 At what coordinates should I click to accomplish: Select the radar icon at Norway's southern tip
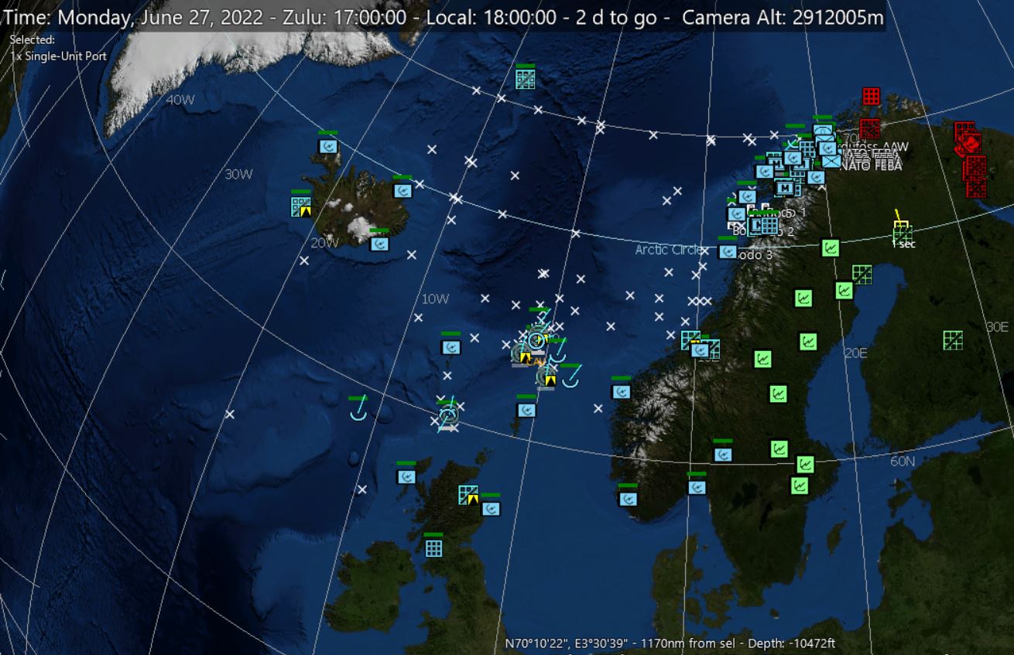[628, 499]
